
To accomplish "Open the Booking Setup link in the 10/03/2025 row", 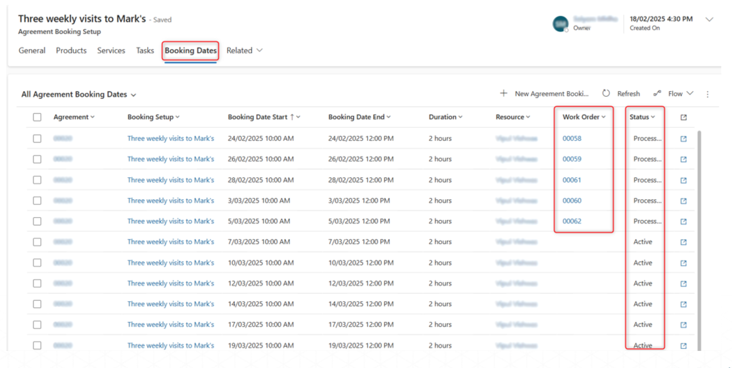I will click(171, 263).
